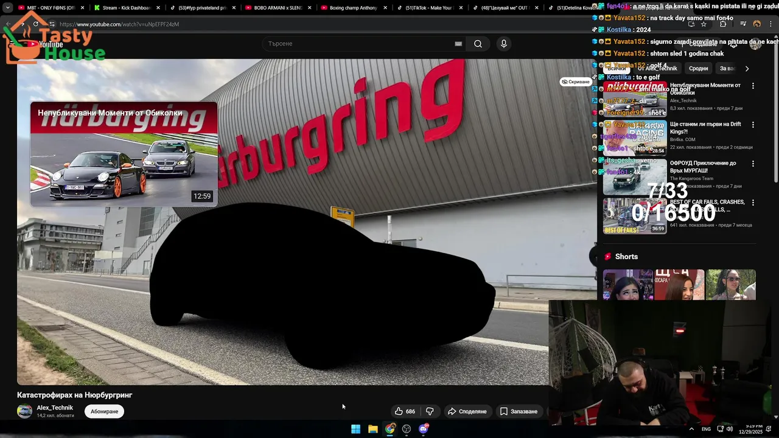The height and width of the screenshot is (438, 779).
Task: Open the tab search dropdown arrow
Action: click(7, 8)
